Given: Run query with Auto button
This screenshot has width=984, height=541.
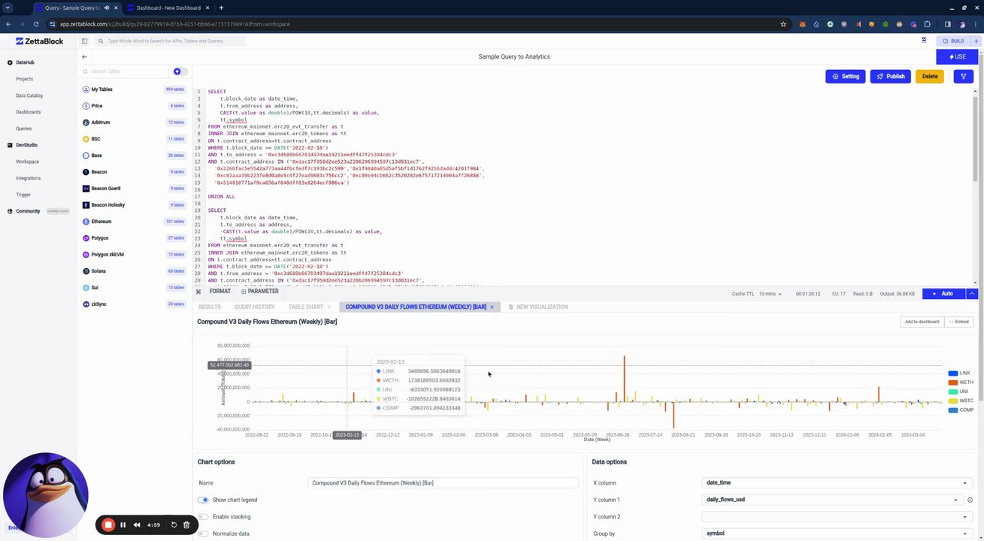Looking at the screenshot, I should click(x=944, y=294).
